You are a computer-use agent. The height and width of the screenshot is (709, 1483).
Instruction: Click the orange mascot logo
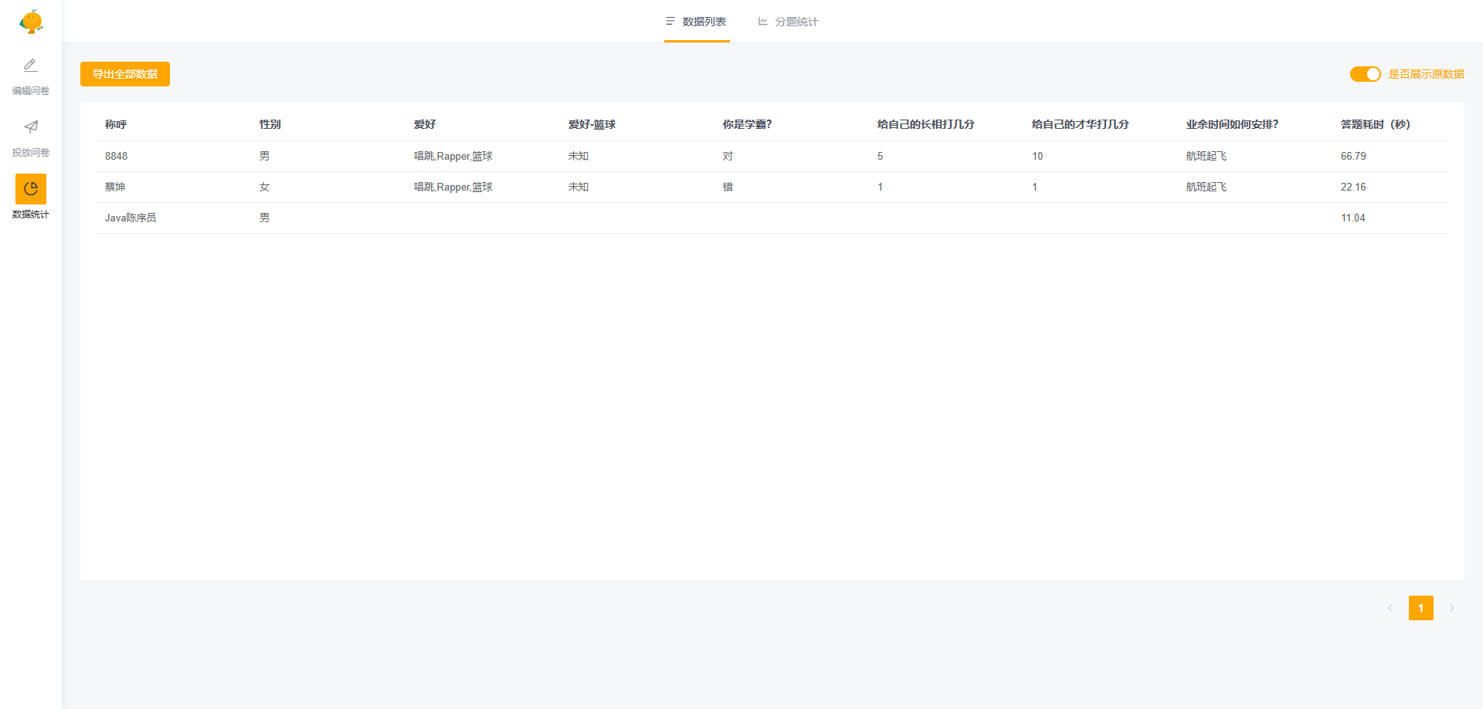coord(31,22)
